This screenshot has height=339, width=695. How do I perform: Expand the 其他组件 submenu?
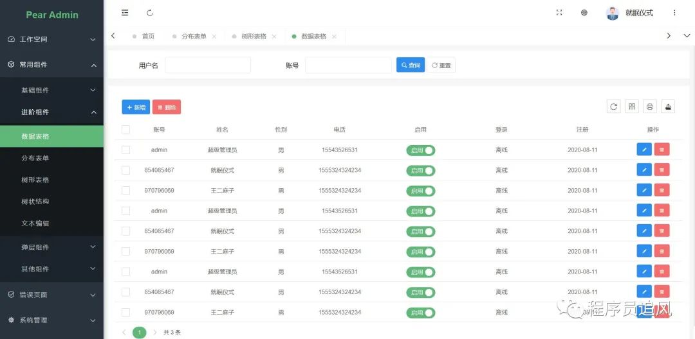(52, 269)
